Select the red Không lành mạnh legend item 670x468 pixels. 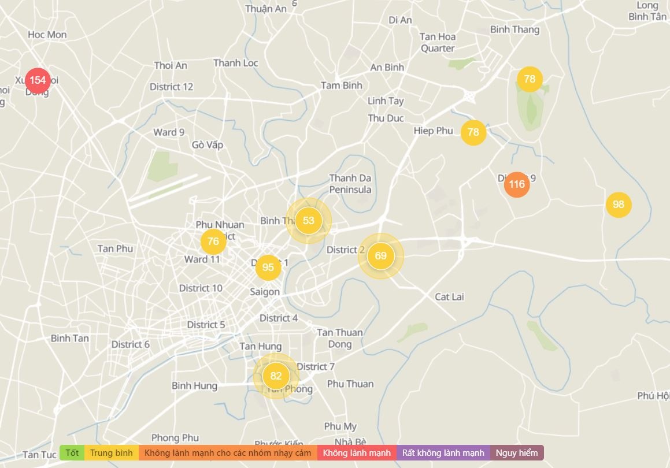pos(357,453)
